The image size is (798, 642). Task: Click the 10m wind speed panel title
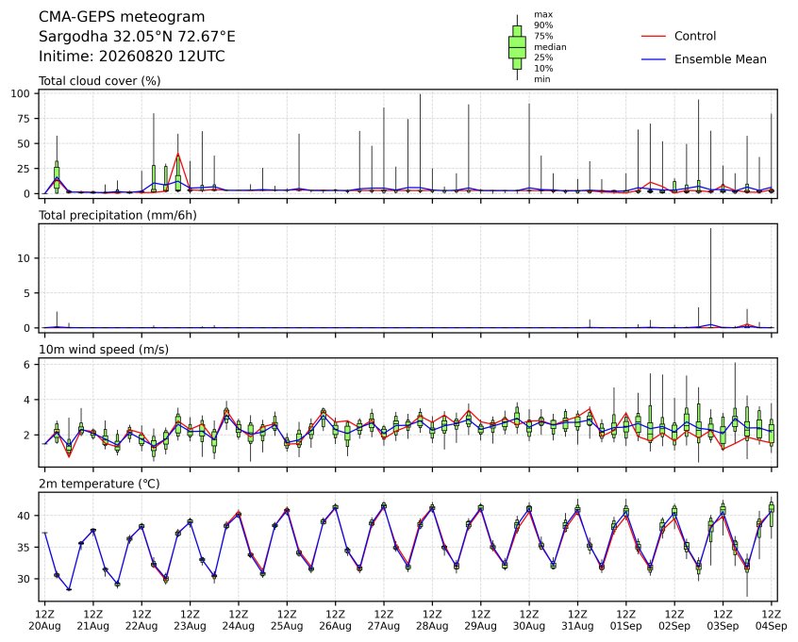click(x=104, y=350)
